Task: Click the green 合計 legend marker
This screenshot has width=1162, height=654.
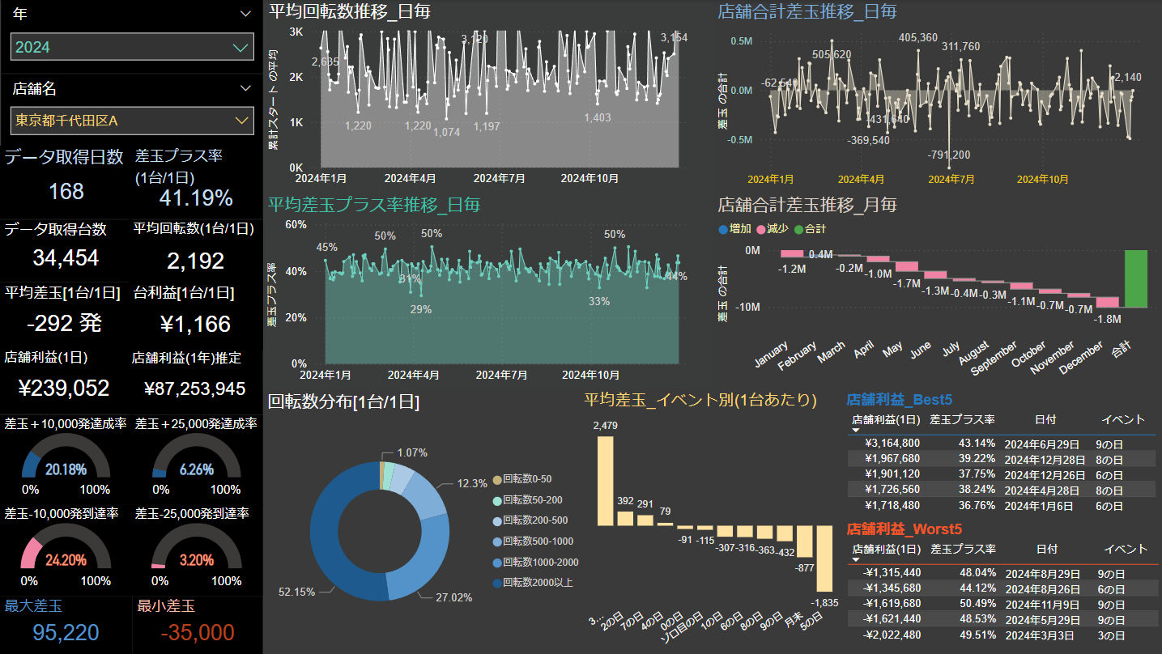Action: coord(799,229)
